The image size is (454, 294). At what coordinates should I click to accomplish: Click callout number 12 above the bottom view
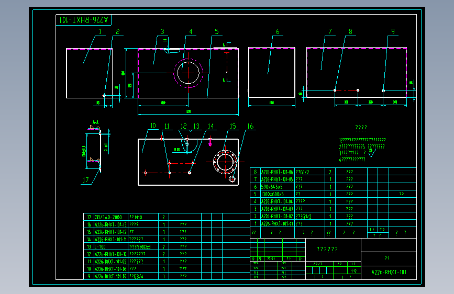pos(184,126)
